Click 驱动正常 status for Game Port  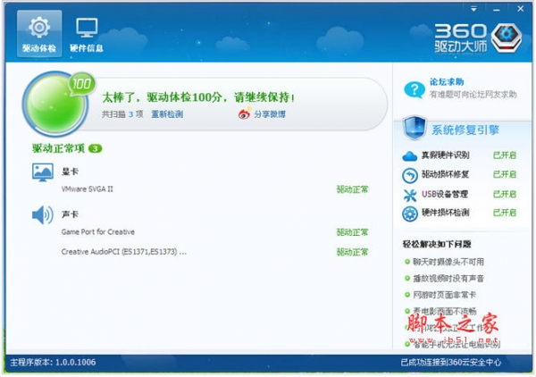coord(353,232)
